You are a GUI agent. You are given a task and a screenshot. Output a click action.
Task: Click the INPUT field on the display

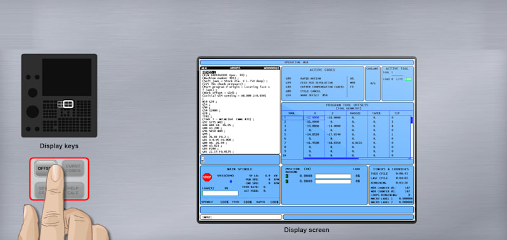[x=241, y=217]
